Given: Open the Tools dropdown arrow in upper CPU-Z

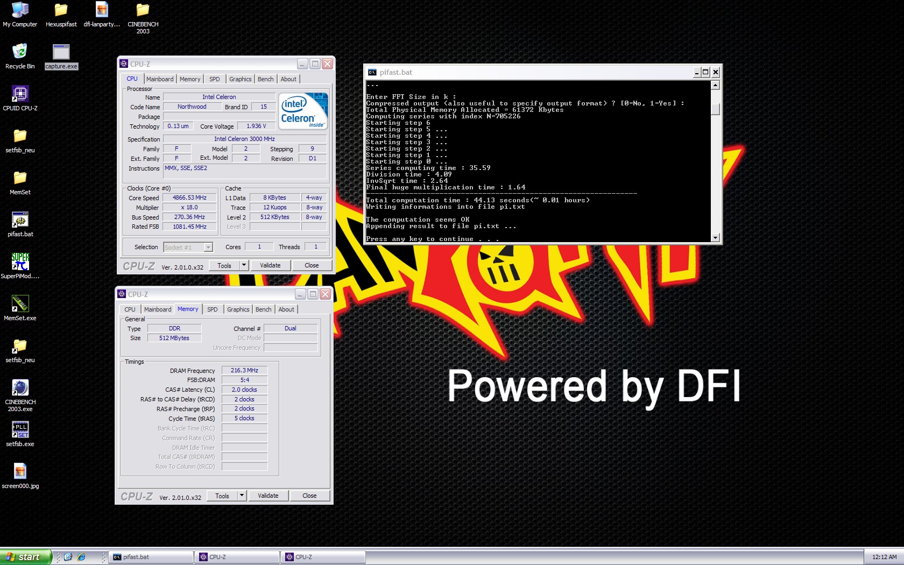Looking at the screenshot, I should click(x=244, y=265).
